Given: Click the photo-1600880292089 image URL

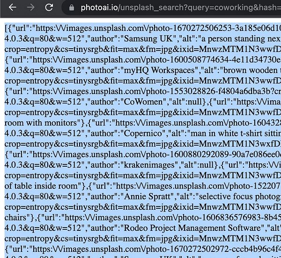Looking at the screenshot, I should pos(156,154).
